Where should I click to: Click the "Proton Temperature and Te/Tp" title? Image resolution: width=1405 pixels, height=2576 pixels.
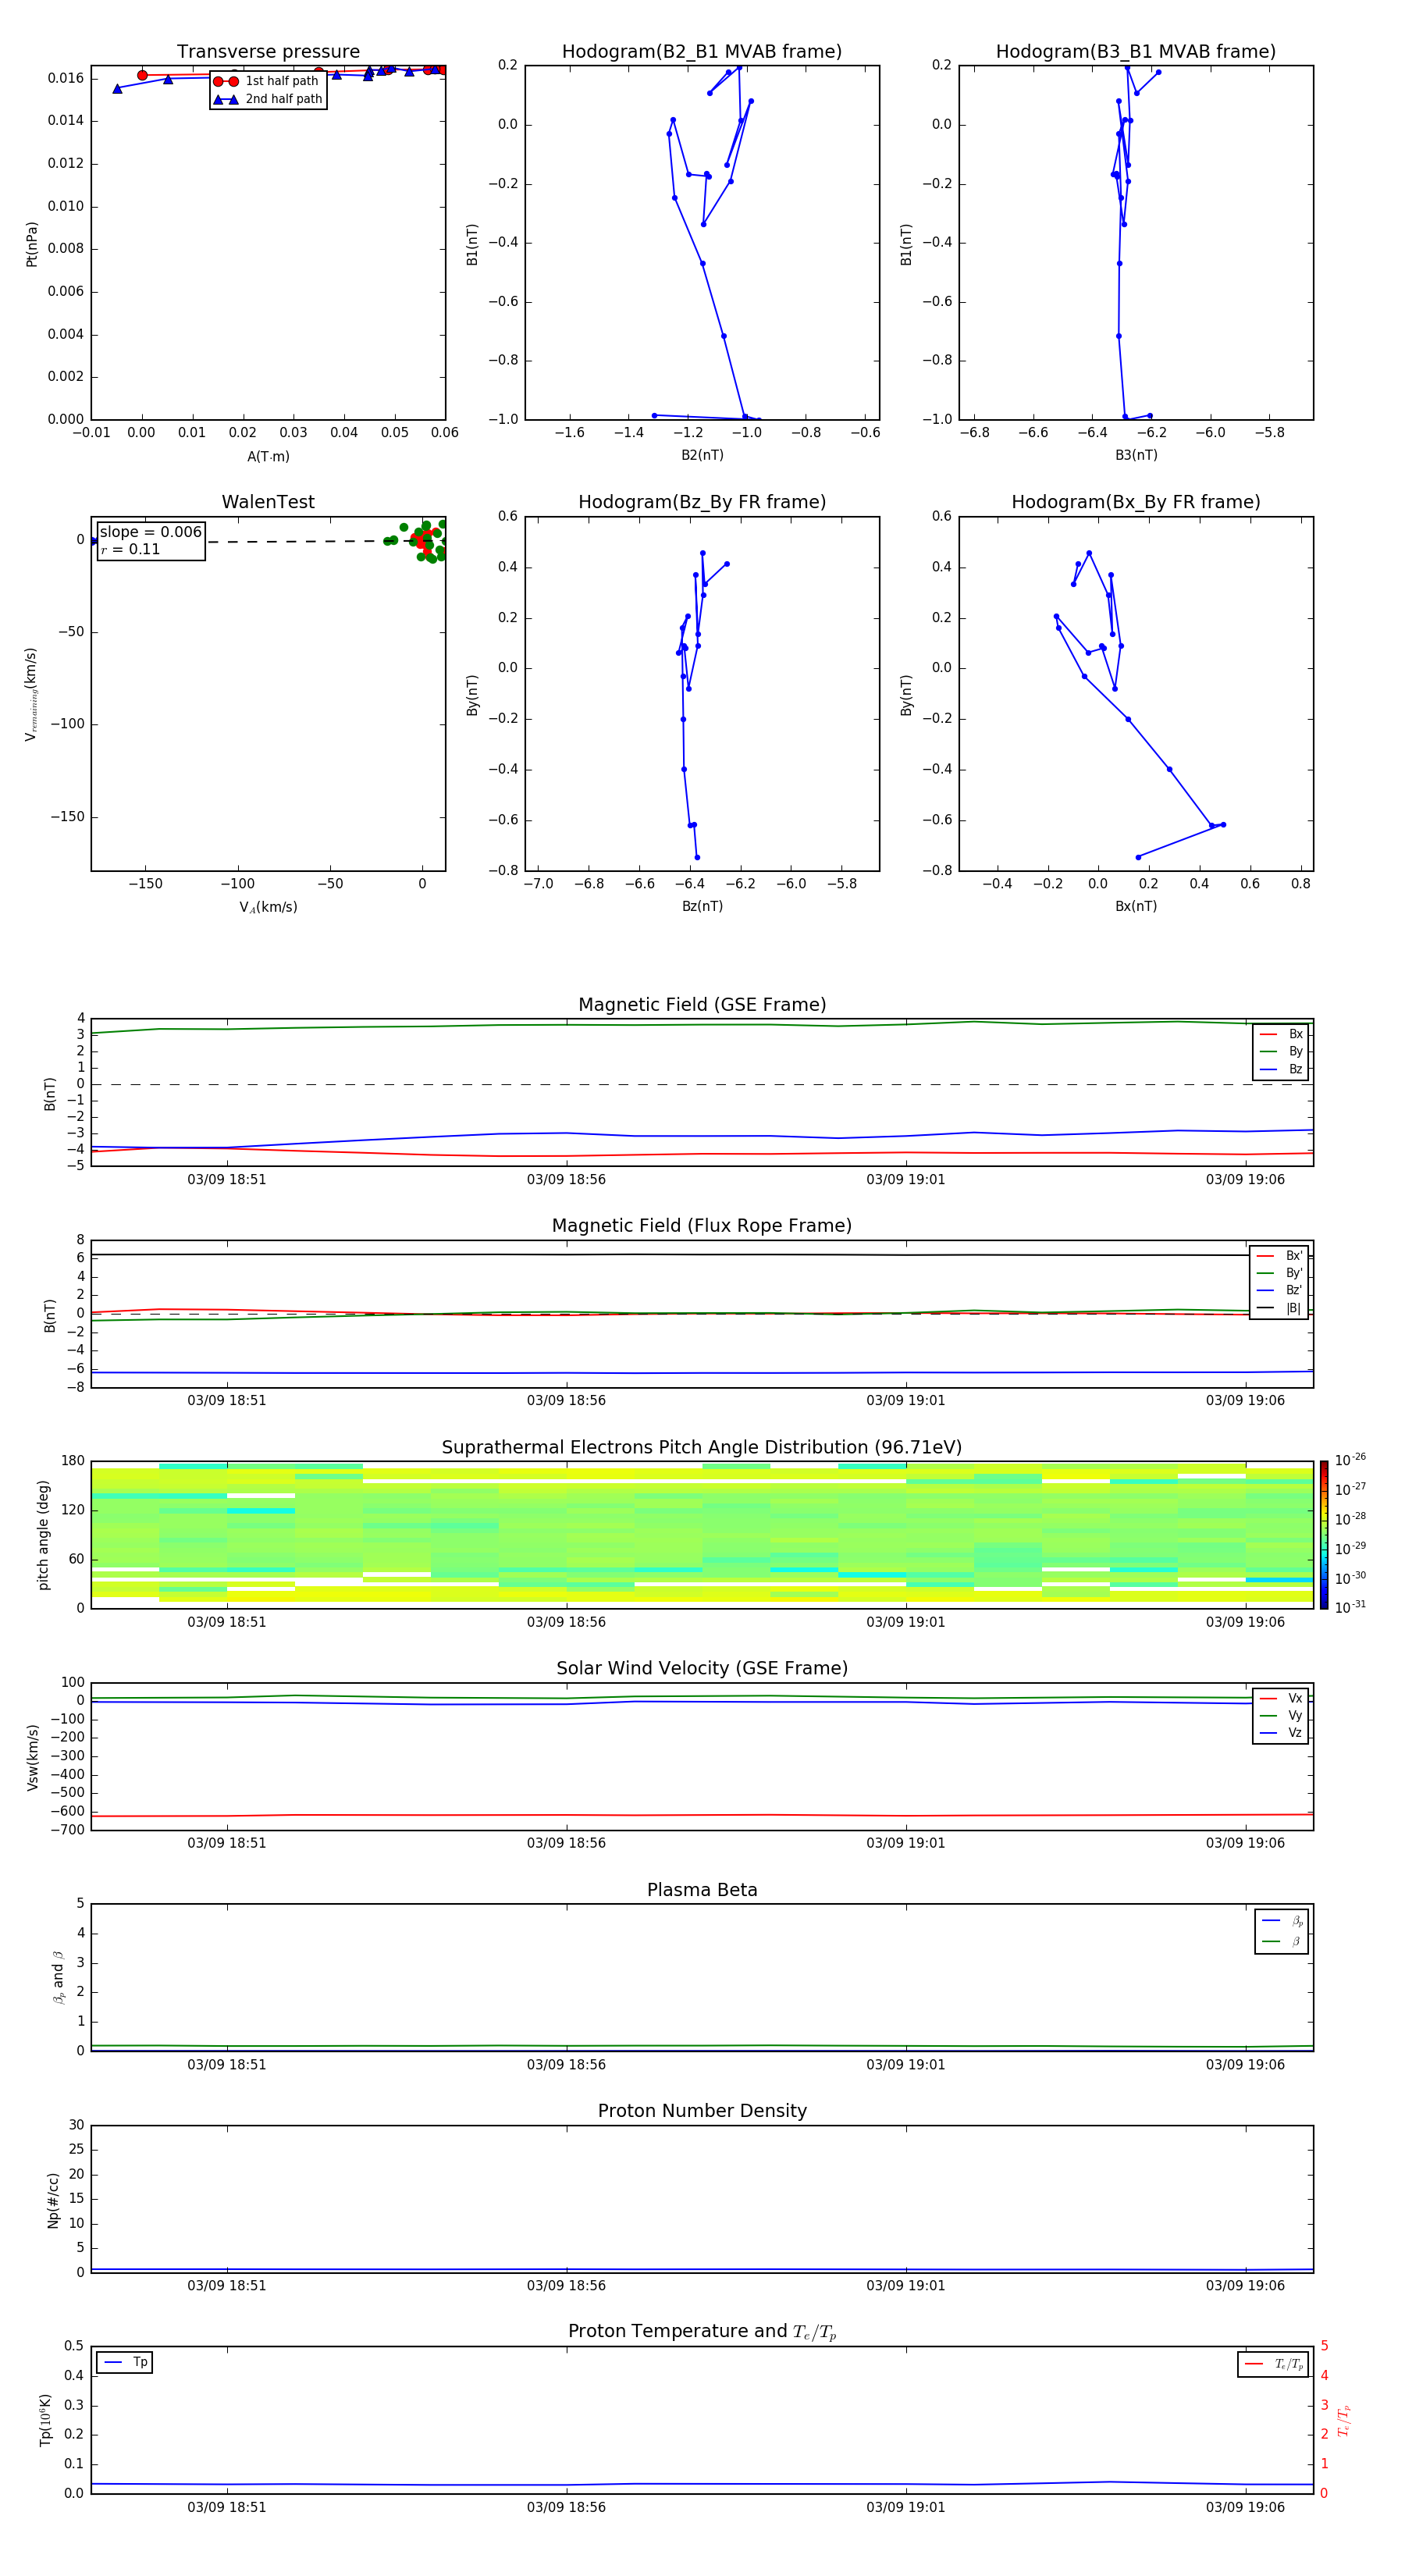(702, 2332)
